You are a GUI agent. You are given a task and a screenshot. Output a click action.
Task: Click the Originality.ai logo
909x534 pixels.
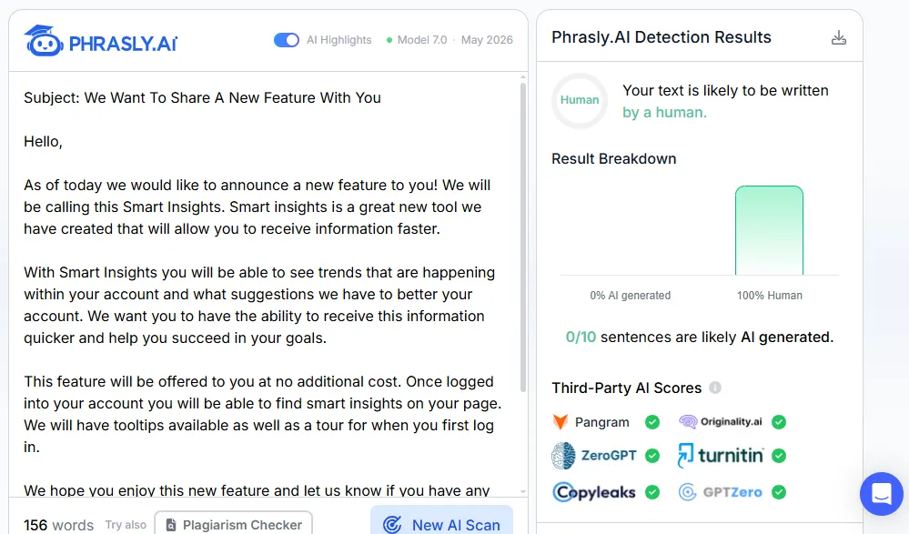coord(721,422)
